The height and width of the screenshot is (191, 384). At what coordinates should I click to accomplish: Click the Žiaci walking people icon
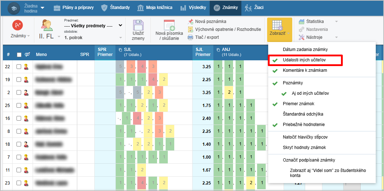(248, 8)
